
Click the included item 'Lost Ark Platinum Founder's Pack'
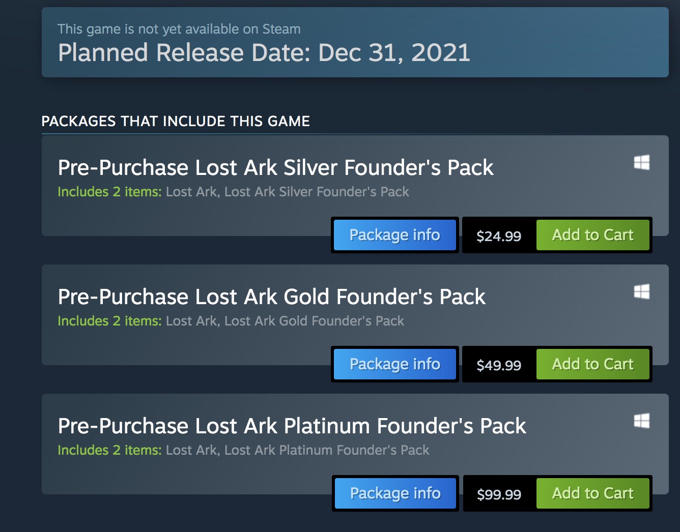pyautogui.click(x=327, y=450)
